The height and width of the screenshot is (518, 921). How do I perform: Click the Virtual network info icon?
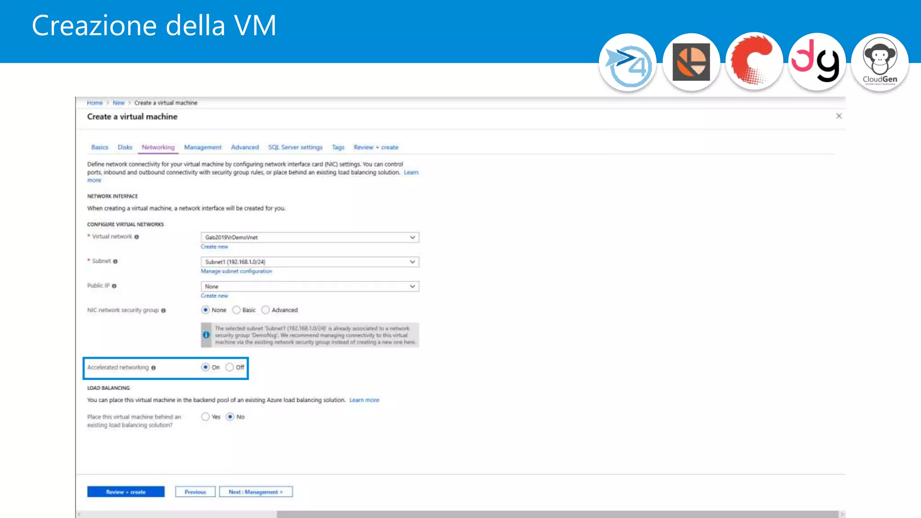point(137,237)
